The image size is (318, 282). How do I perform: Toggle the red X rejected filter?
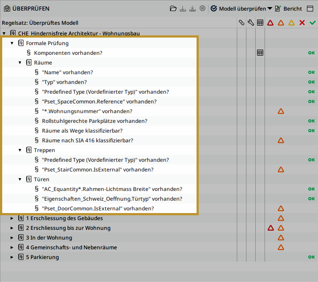click(302, 23)
